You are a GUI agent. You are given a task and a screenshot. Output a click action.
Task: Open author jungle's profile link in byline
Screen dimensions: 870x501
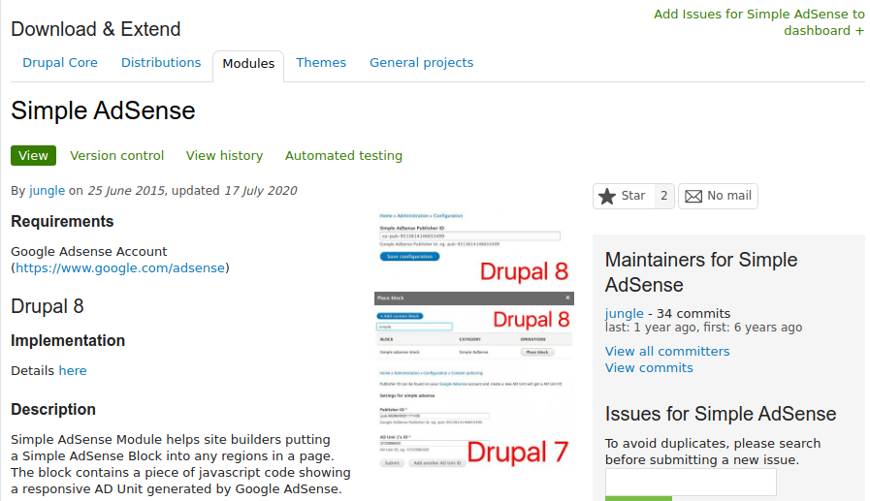coord(48,191)
